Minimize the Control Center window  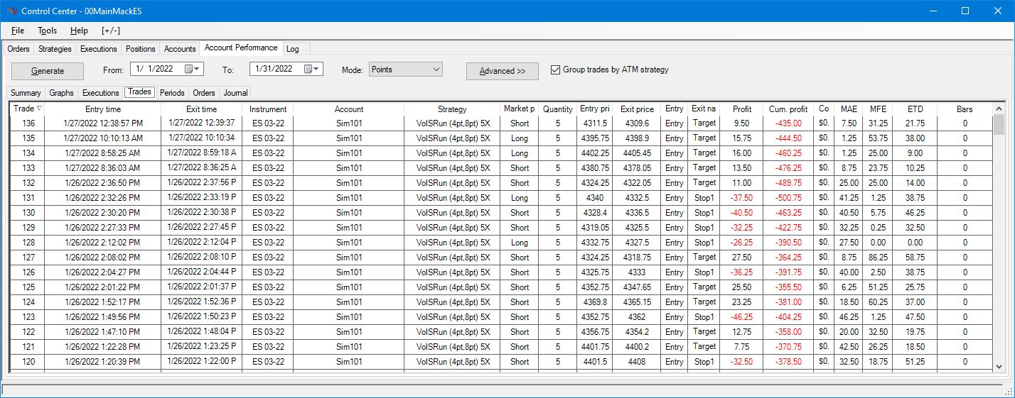click(x=933, y=11)
